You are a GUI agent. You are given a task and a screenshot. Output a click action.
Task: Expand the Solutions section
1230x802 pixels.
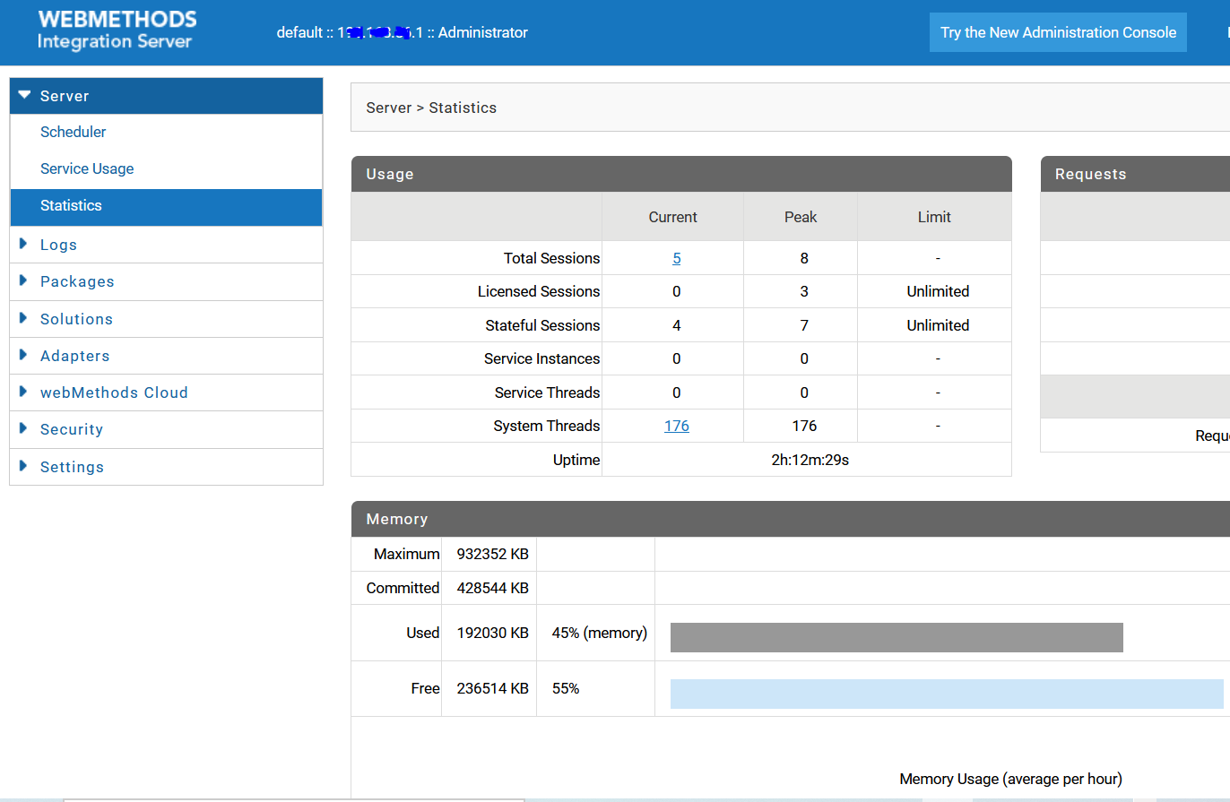tap(76, 318)
